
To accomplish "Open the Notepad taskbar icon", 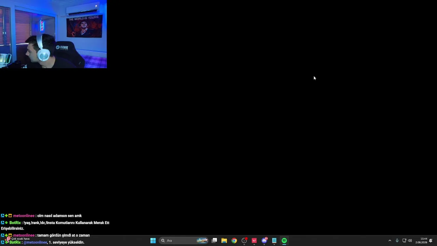I will (x=274, y=241).
